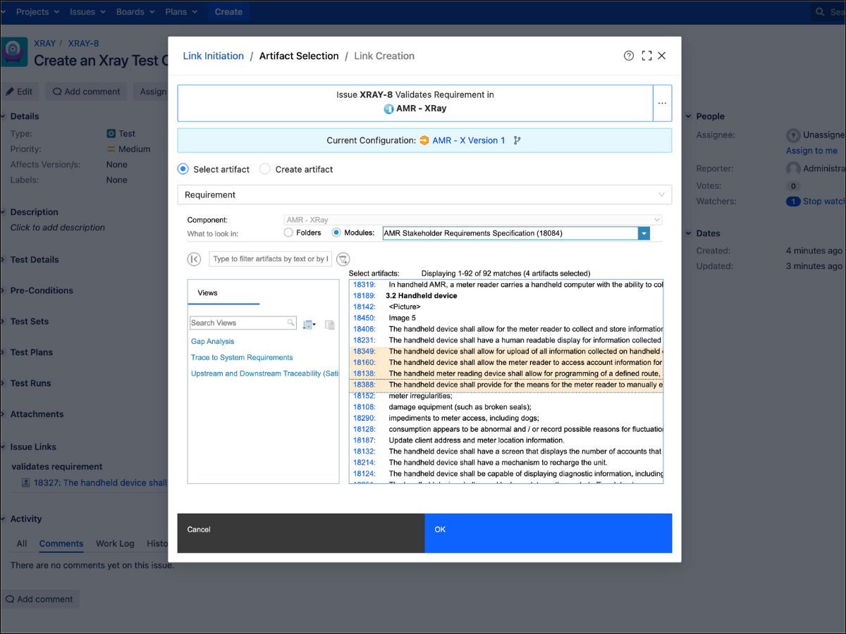Click the Medium priority icon
The width and height of the screenshot is (846, 634).
pos(111,149)
